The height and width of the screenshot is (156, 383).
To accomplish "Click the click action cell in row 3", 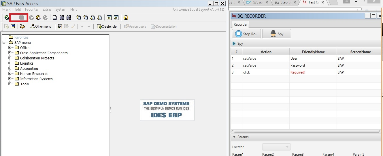I will pos(266,72).
